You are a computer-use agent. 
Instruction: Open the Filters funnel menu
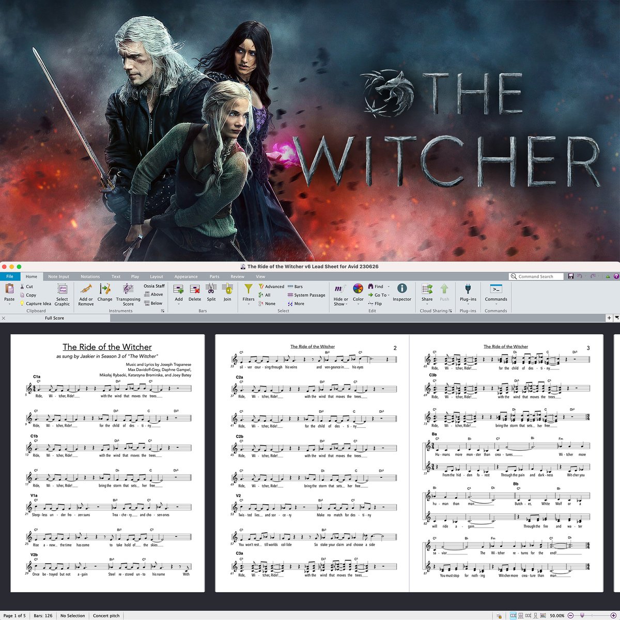249,293
